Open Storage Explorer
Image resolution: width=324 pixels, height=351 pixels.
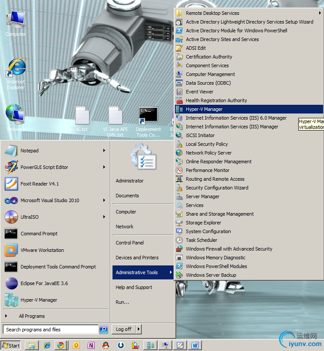(249, 223)
